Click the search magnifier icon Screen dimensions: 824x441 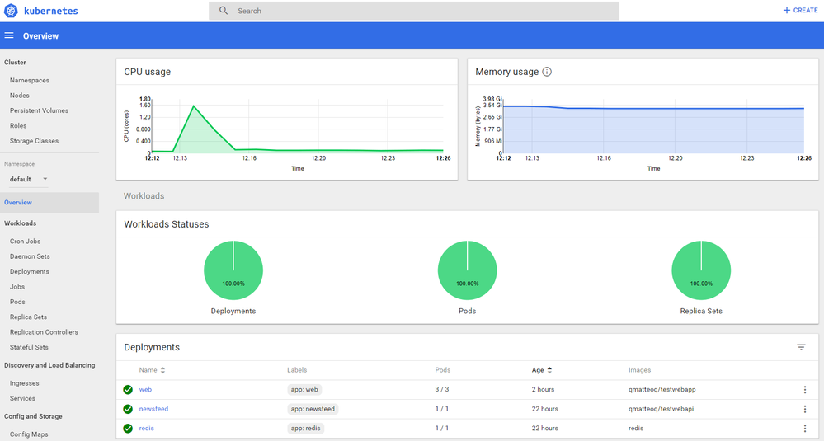coord(224,11)
